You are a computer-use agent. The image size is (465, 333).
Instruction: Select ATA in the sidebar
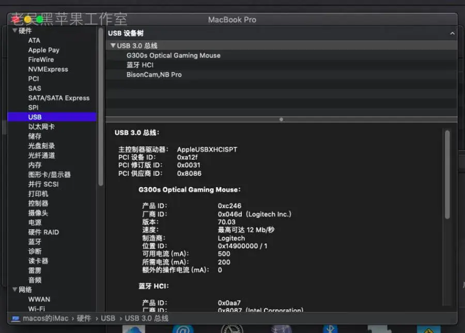pos(34,40)
